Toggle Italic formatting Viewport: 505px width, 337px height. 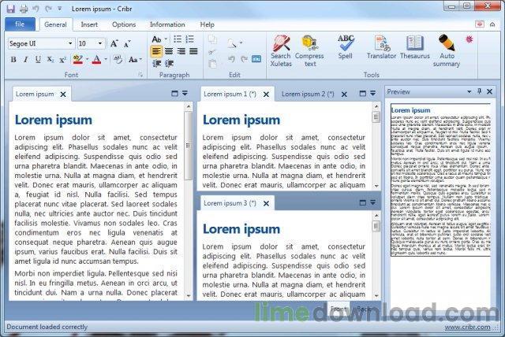tap(26, 59)
